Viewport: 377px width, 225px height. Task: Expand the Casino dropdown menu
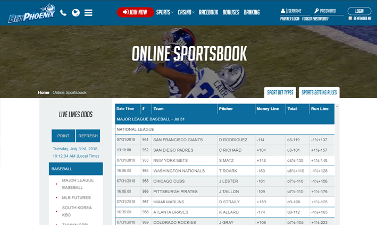point(186,12)
